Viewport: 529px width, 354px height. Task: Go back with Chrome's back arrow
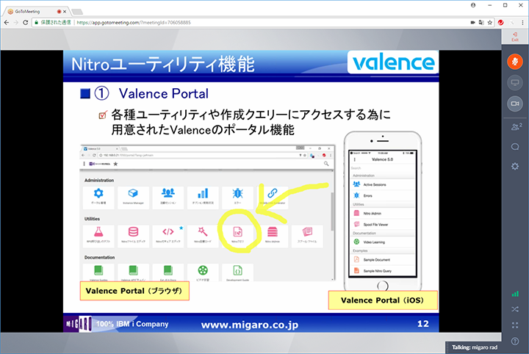[x=7, y=22]
